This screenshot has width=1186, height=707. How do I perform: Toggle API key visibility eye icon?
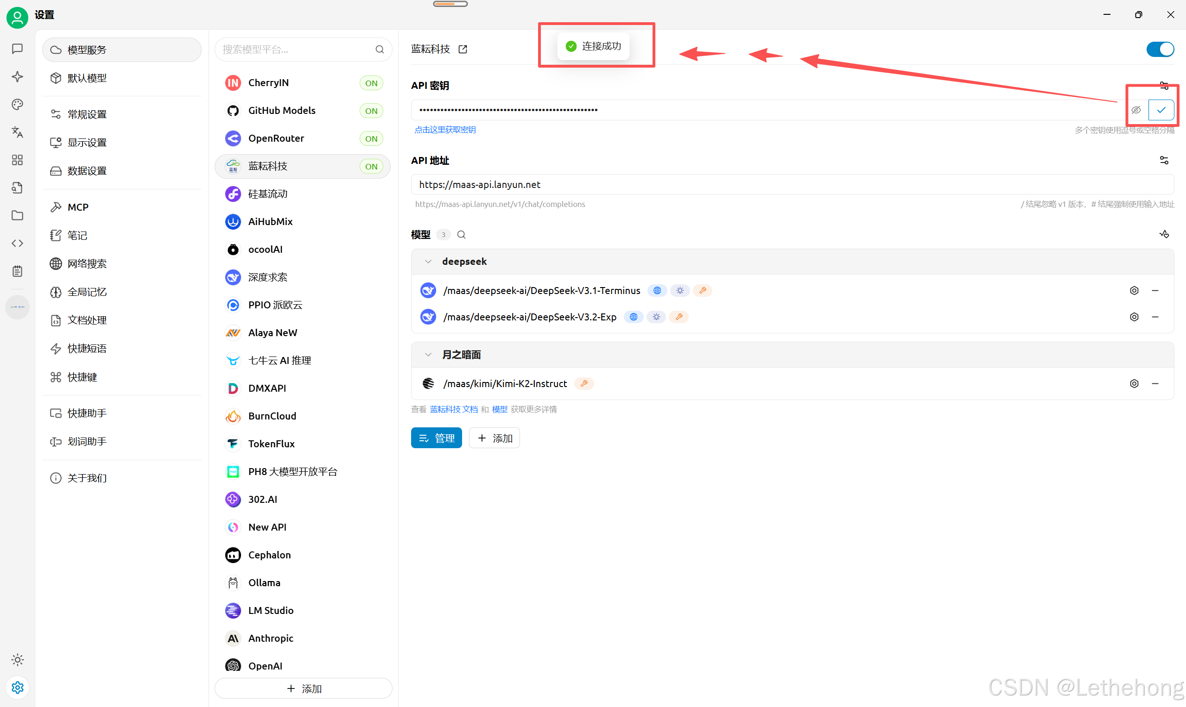click(x=1136, y=110)
